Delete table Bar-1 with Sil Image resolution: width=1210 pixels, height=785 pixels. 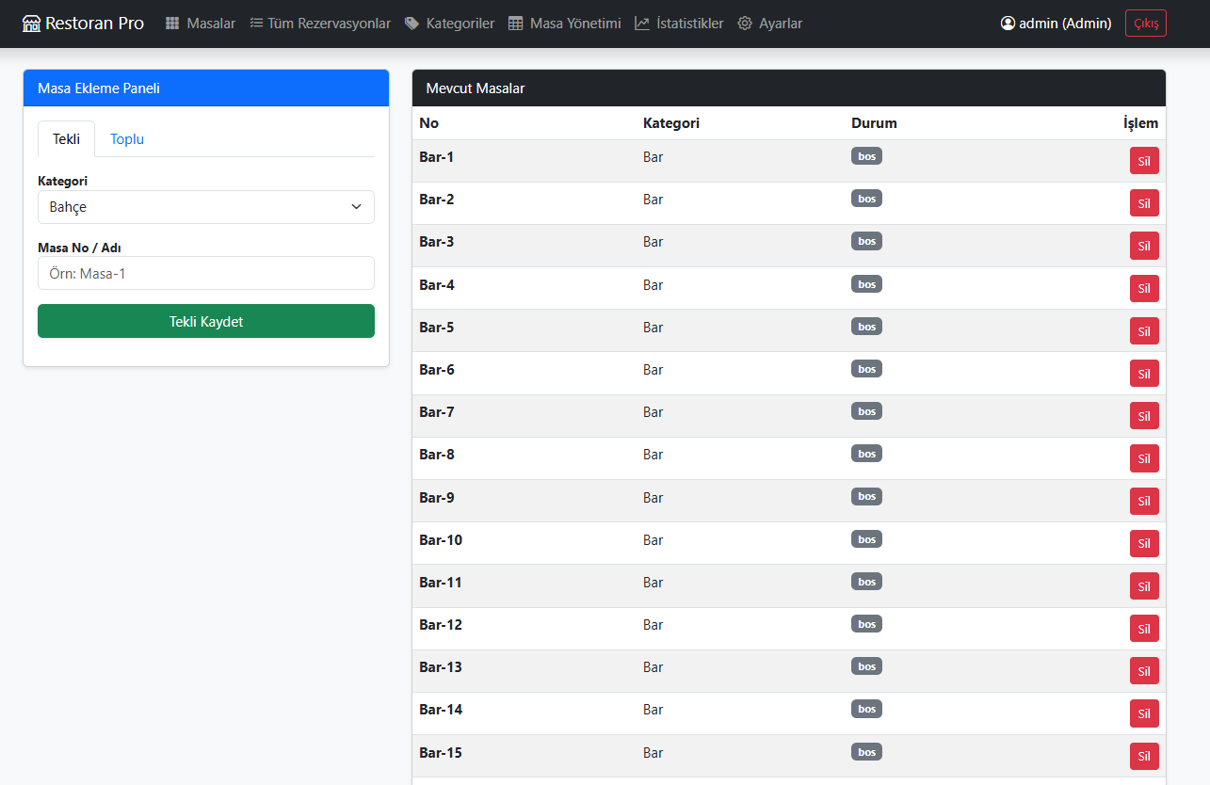1144,161
